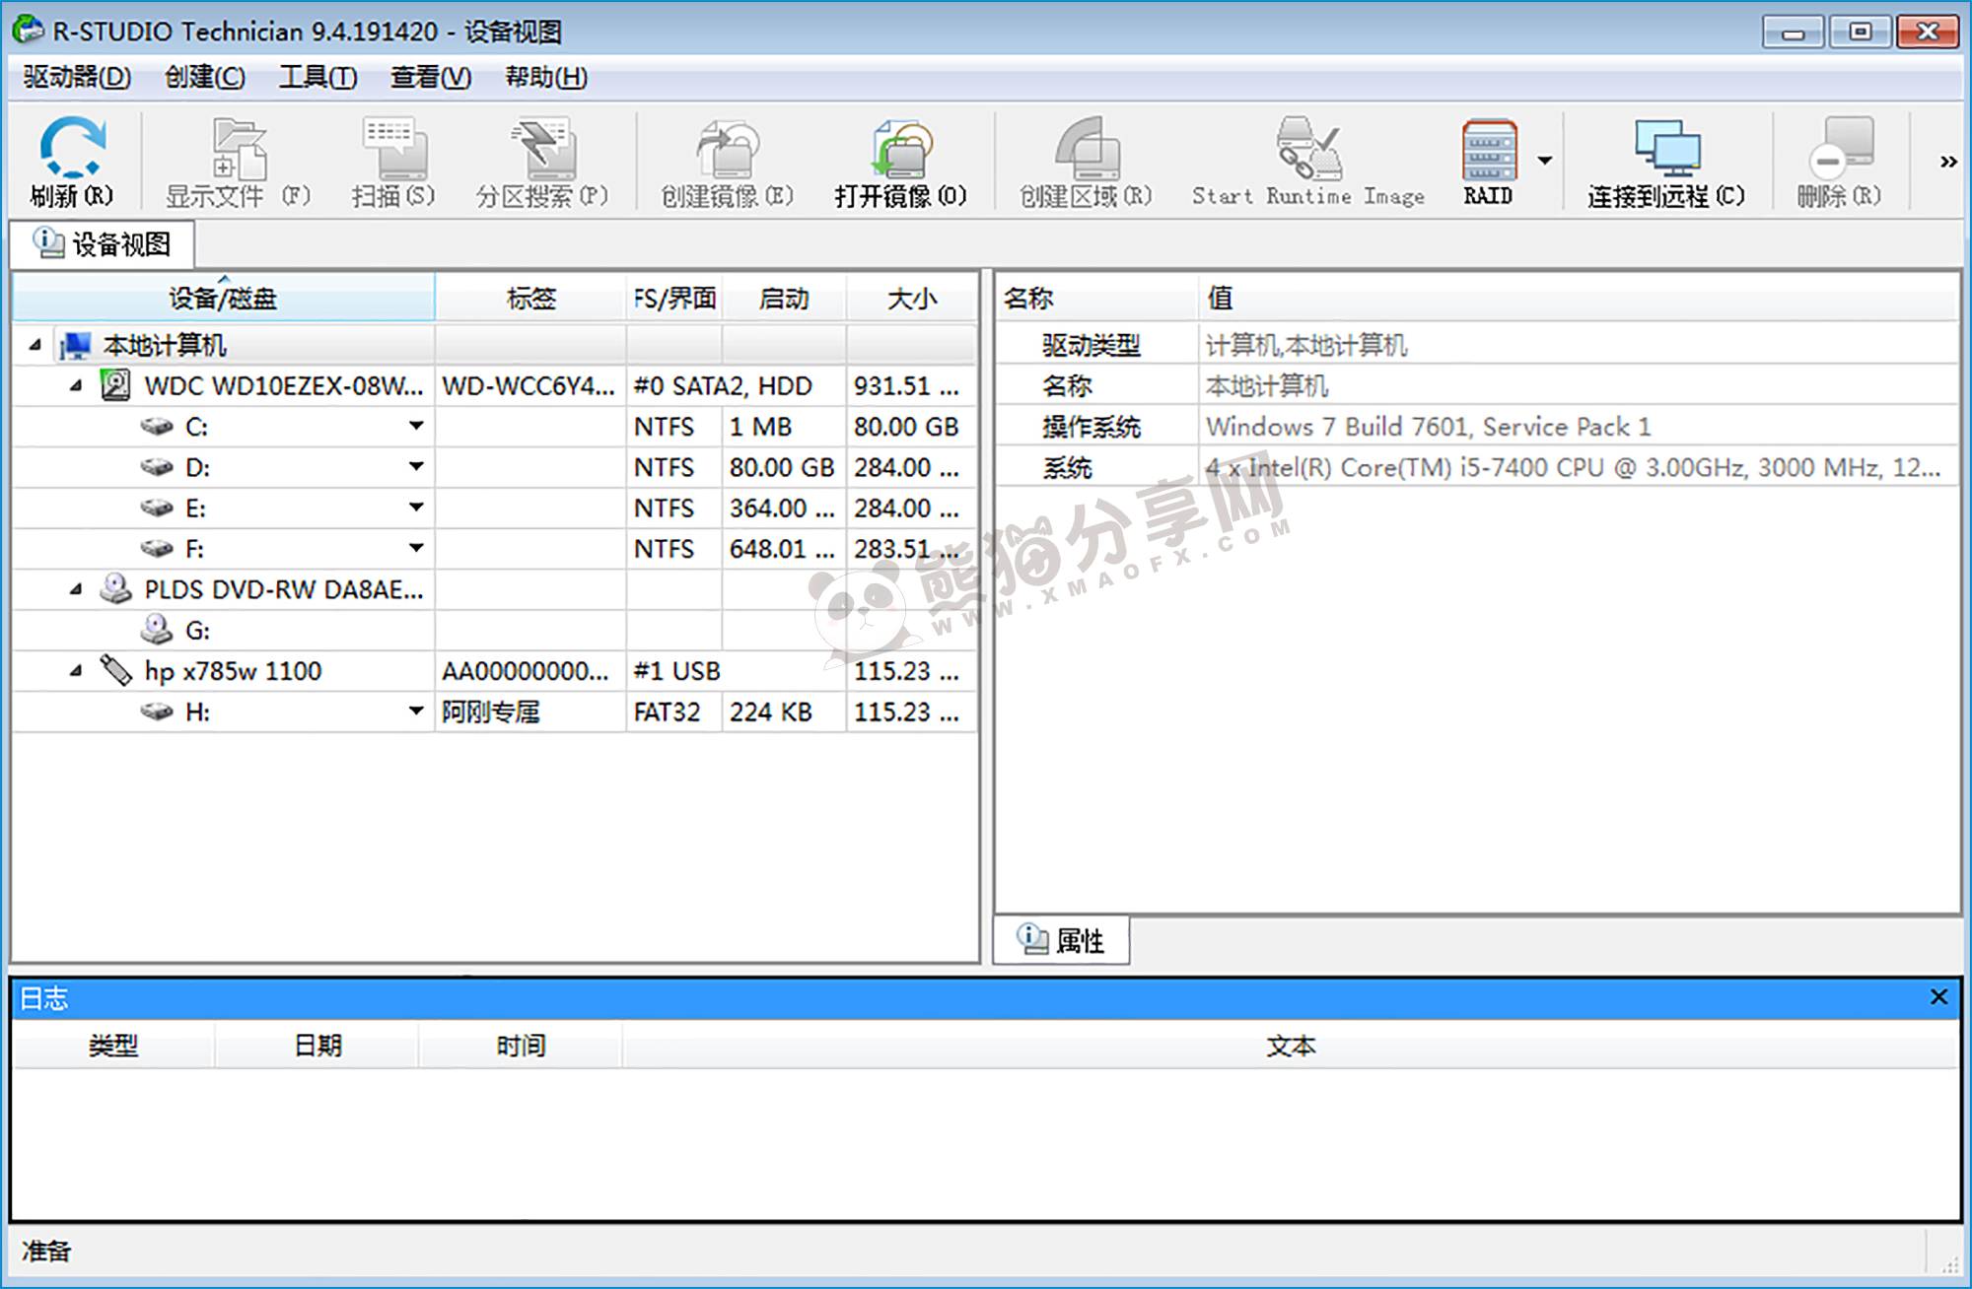Screen dimensions: 1972x1289
Task: Open the 驱动器(D) menu
Action: (x=77, y=77)
